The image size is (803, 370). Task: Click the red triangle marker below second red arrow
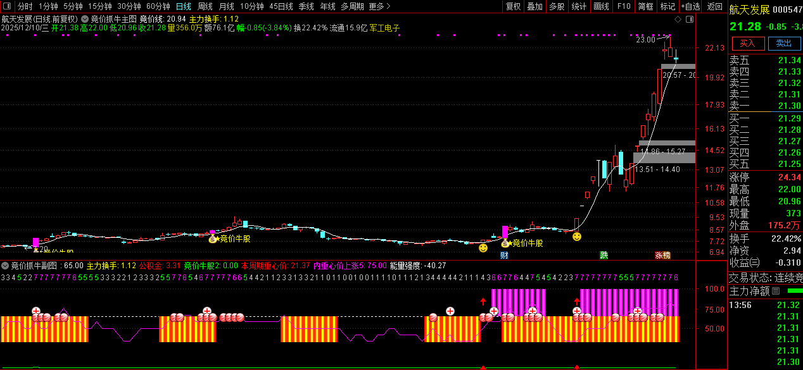577,367
